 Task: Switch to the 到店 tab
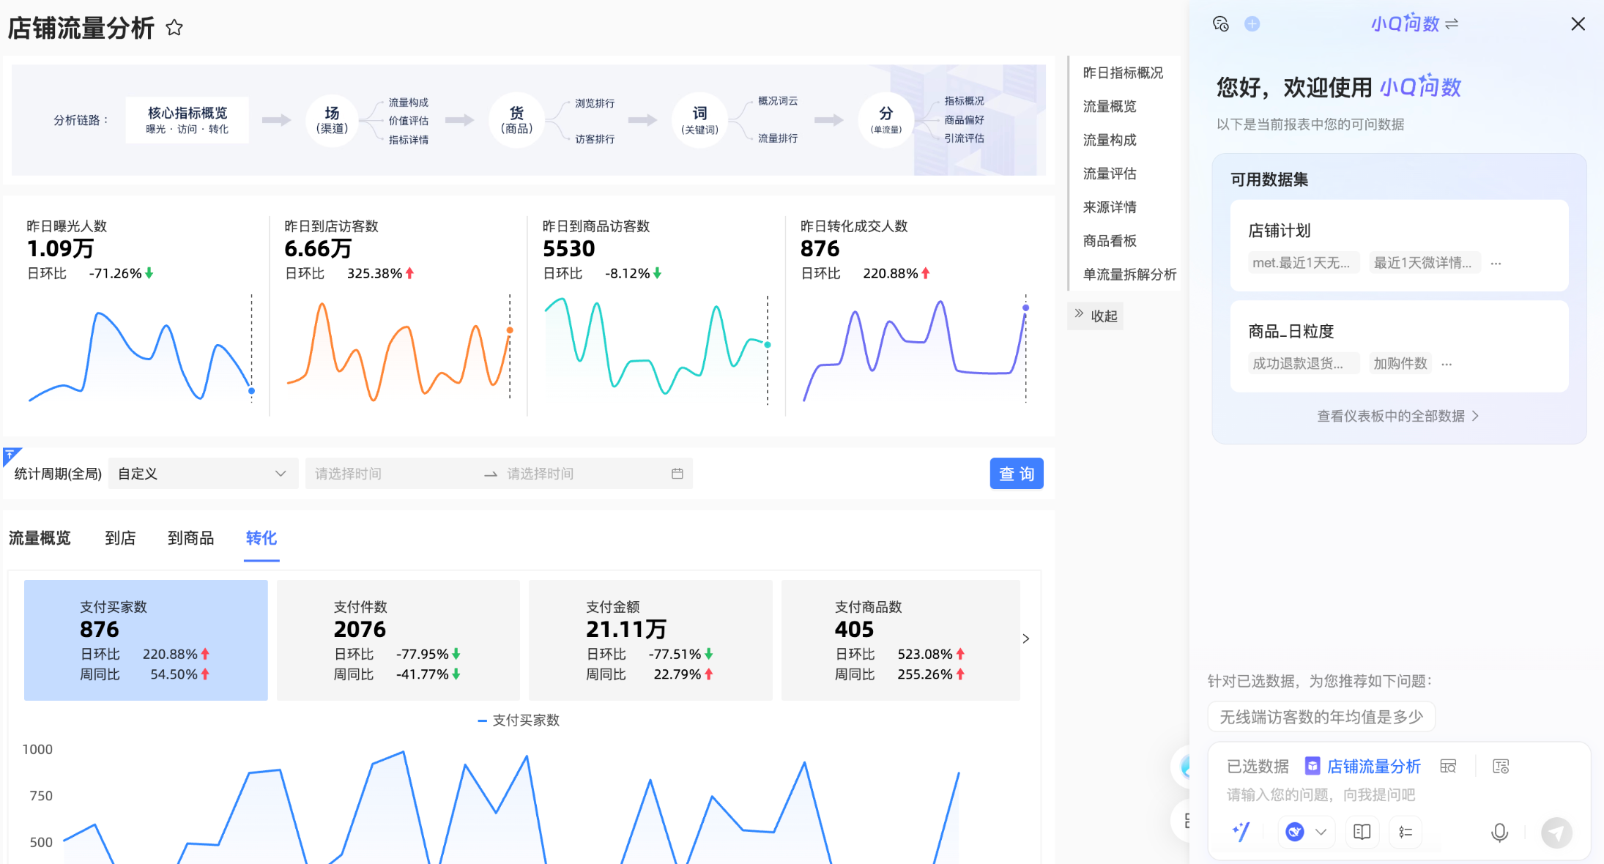click(120, 538)
